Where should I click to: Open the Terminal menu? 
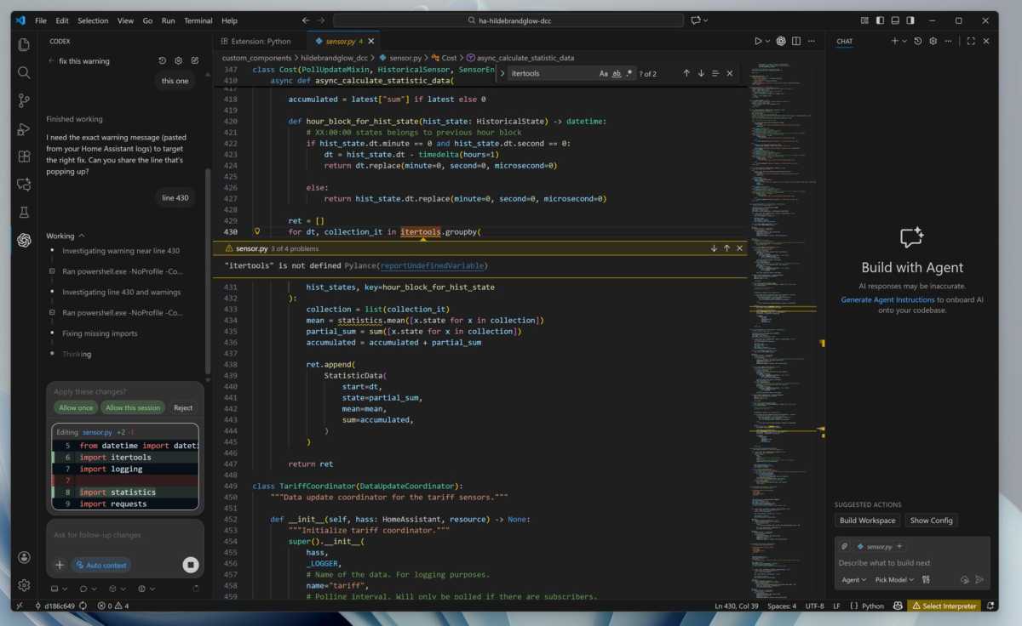point(198,20)
